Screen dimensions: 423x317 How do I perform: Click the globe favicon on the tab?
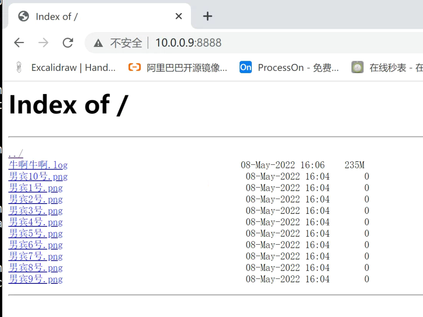click(23, 16)
